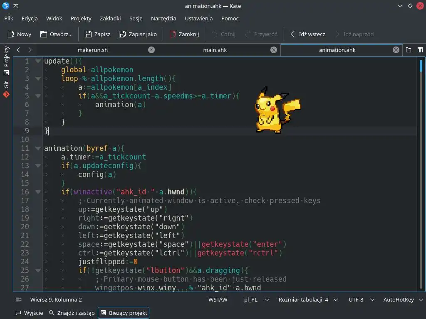Click "config(a)" on line 14
426x319 pixels.
pos(97,174)
